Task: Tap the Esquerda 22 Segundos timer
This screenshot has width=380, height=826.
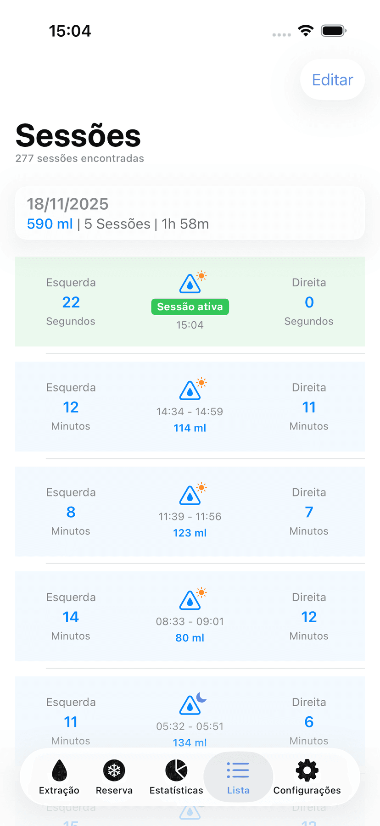Action: pos(71,302)
